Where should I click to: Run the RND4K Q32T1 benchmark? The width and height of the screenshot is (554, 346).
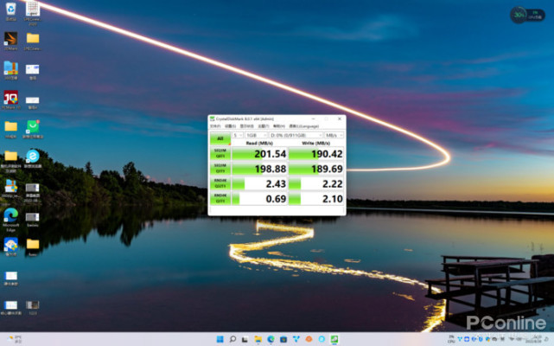[x=220, y=183]
